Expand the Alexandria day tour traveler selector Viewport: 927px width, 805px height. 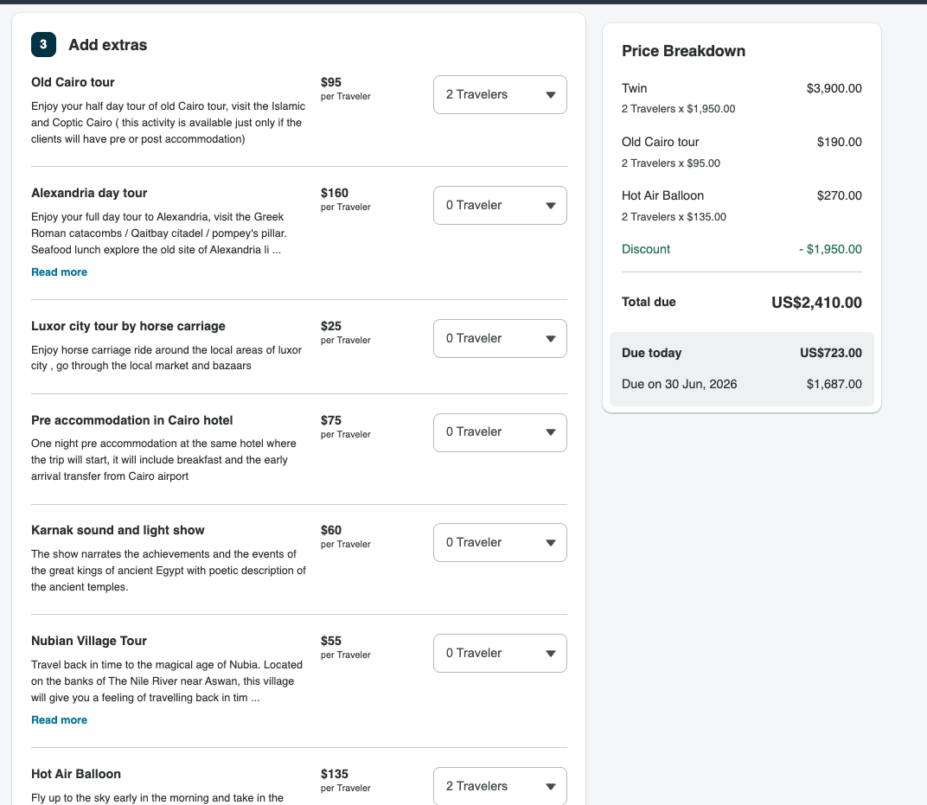pos(500,205)
